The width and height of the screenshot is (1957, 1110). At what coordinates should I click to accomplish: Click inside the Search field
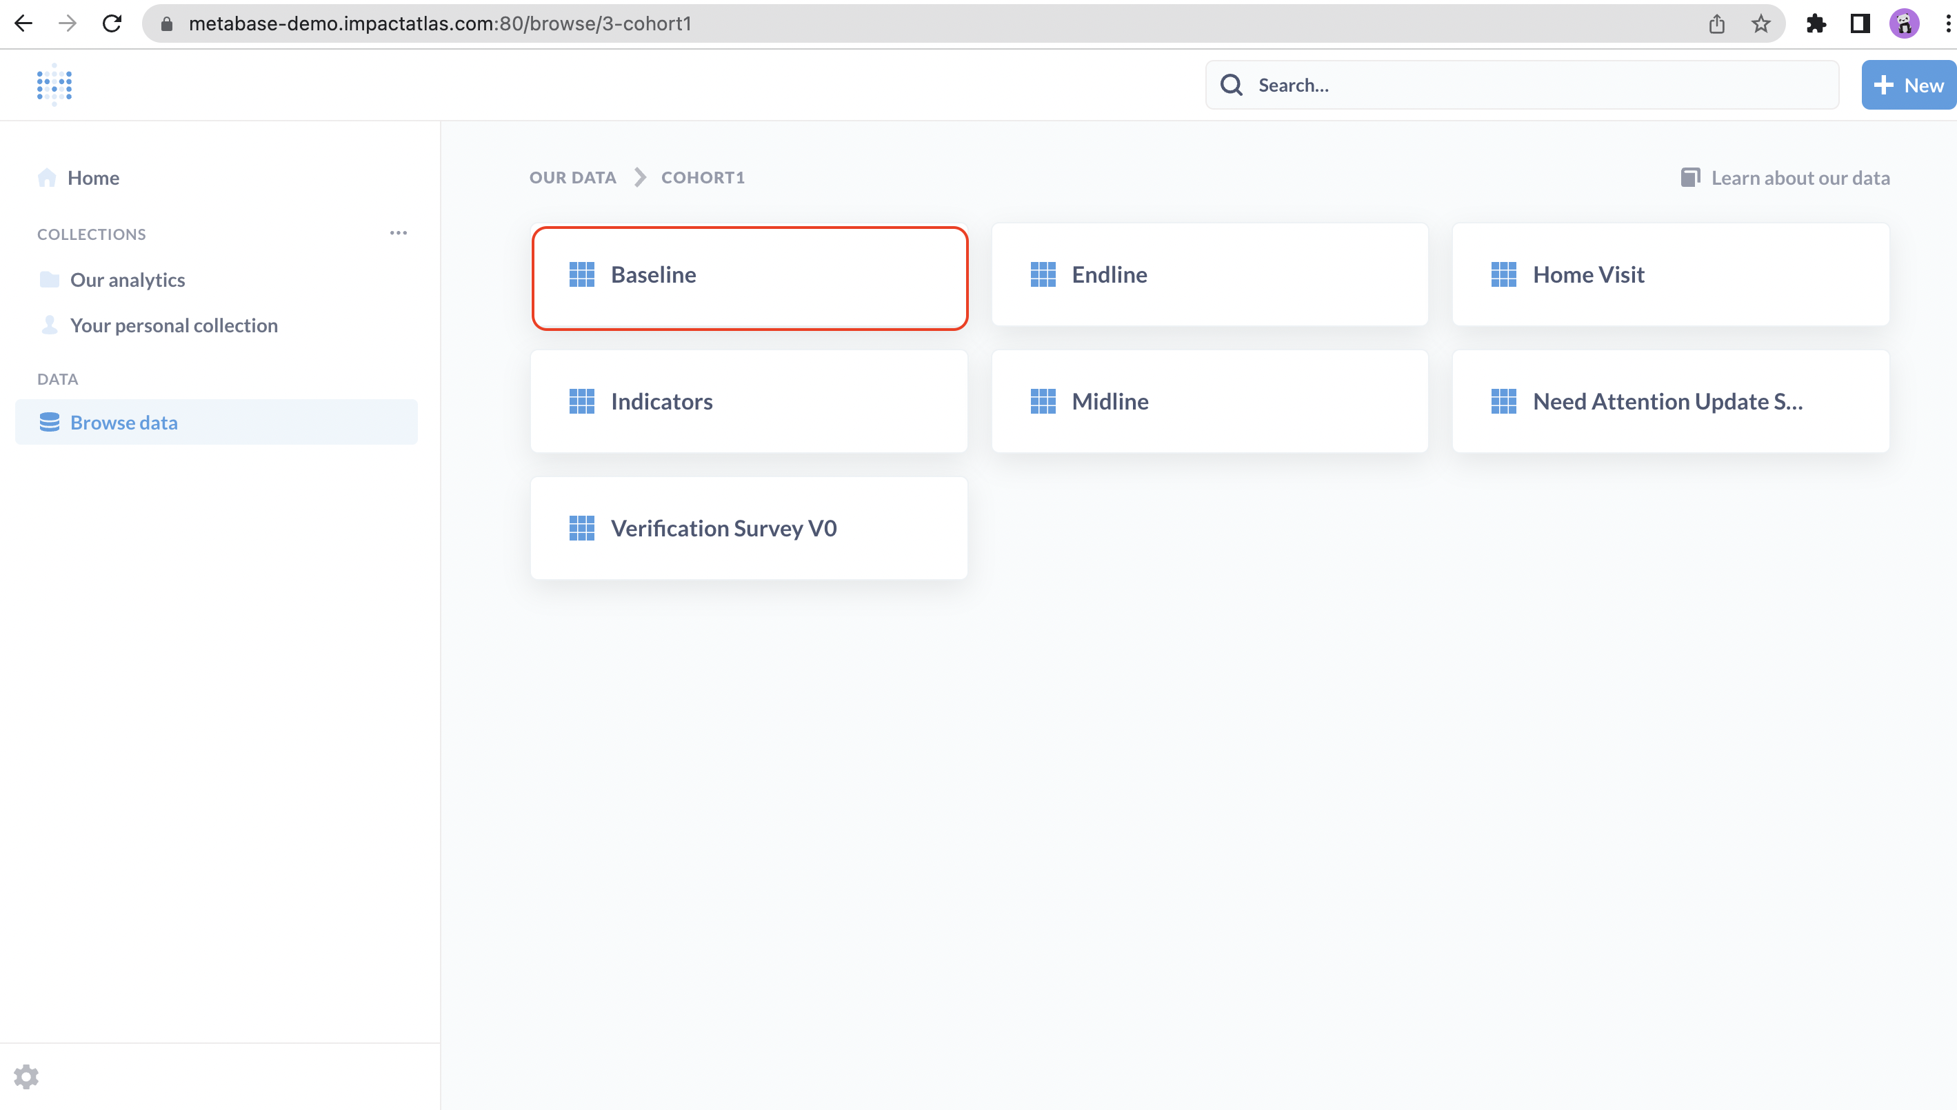pos(1449,85)
